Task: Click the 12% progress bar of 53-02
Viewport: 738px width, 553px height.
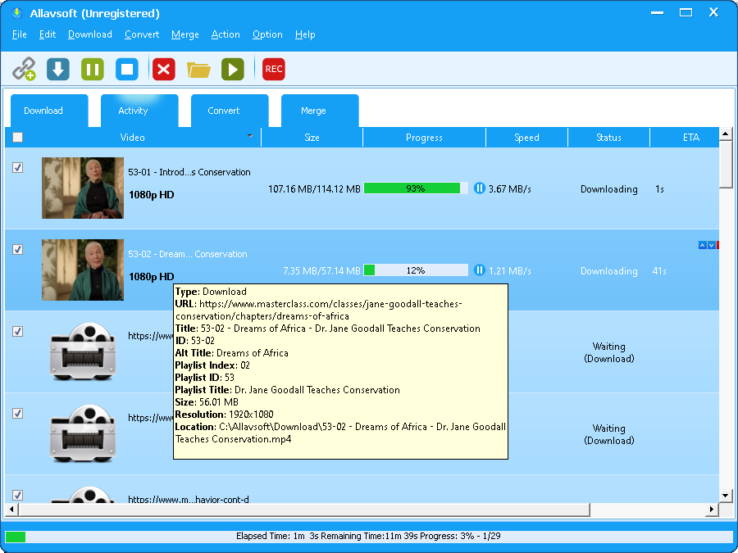Action: click(416, 270)
